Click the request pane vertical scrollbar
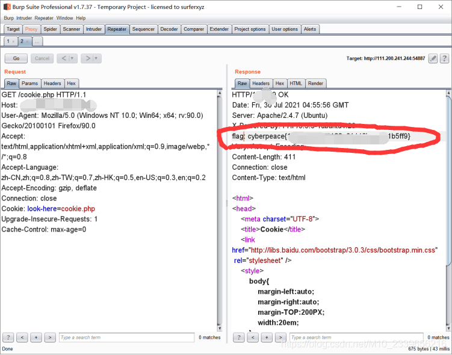Screen dimensions: 452x355 (x=219, y=211)
